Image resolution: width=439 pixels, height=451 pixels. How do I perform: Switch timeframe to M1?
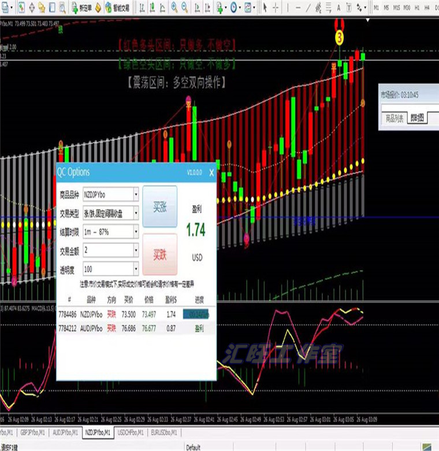pos(376,8)
